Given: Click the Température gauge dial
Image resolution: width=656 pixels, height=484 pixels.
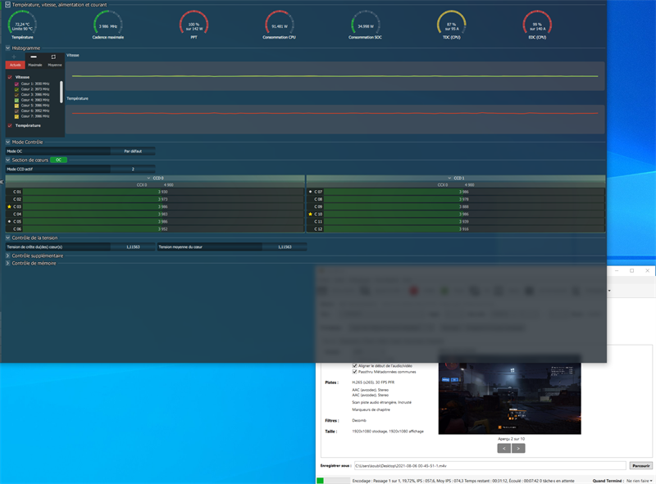Looking at the screenshot, I should tap(23, 24).
